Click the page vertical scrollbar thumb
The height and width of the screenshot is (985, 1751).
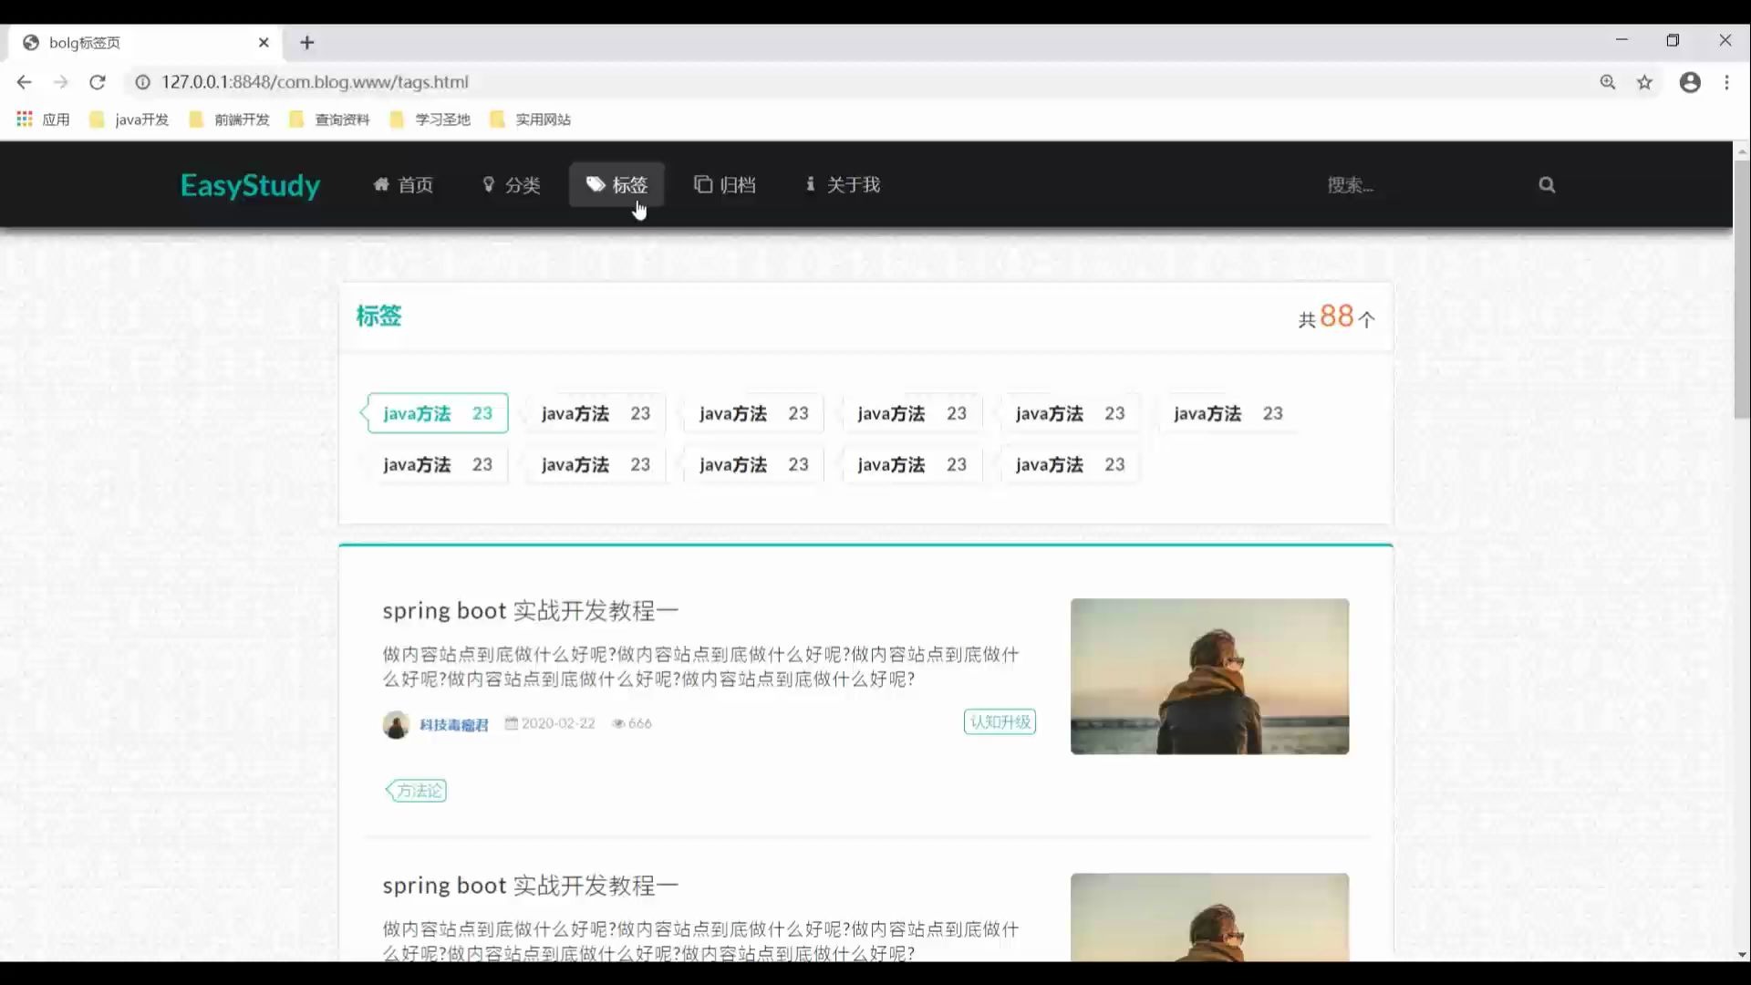coord(1742,290)
